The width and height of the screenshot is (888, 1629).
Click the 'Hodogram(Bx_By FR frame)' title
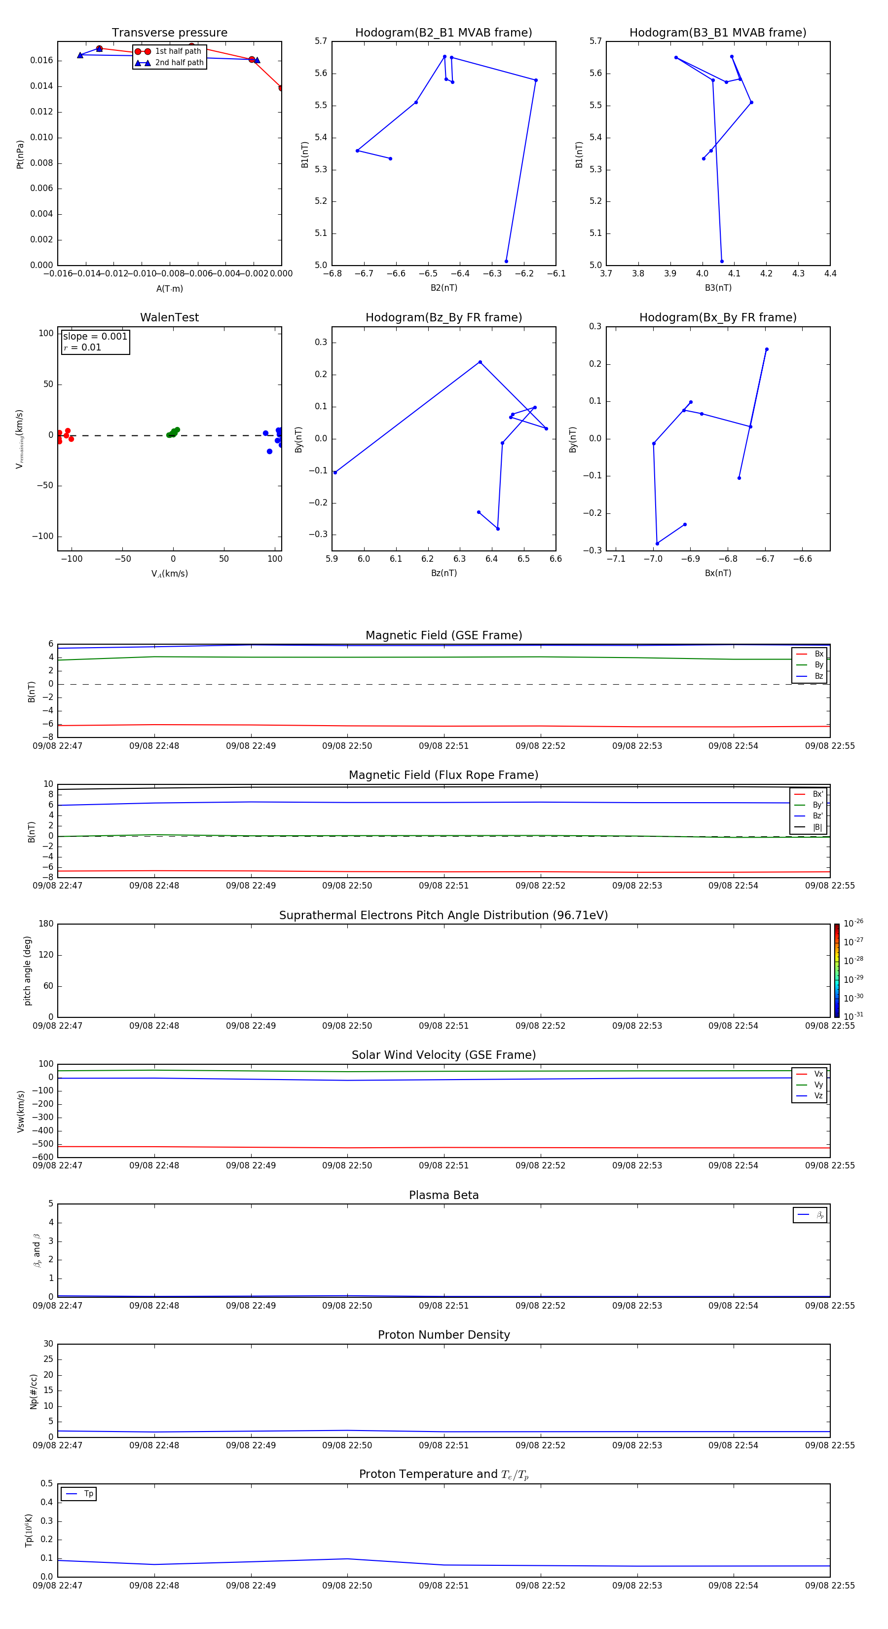pos(718,317)
